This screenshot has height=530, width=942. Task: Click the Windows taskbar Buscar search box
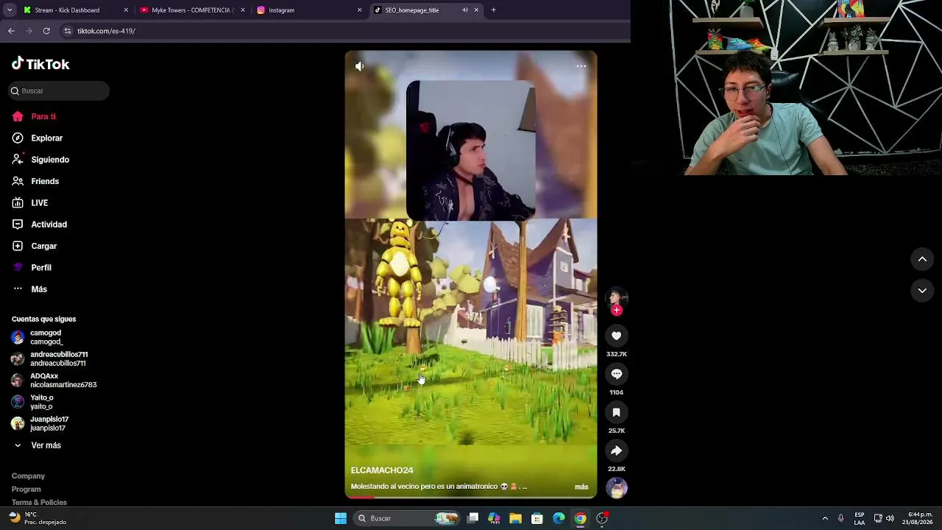(406, 518)
